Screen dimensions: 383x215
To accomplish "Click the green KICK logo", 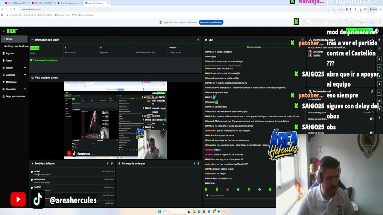I will [x=12, y=31].
